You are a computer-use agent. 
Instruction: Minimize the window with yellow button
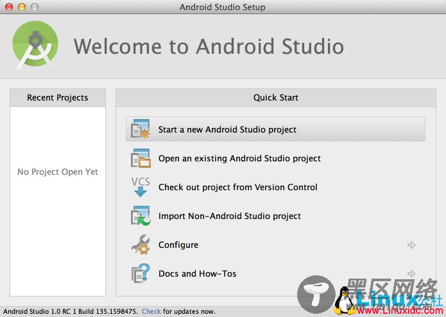point(22,7)
